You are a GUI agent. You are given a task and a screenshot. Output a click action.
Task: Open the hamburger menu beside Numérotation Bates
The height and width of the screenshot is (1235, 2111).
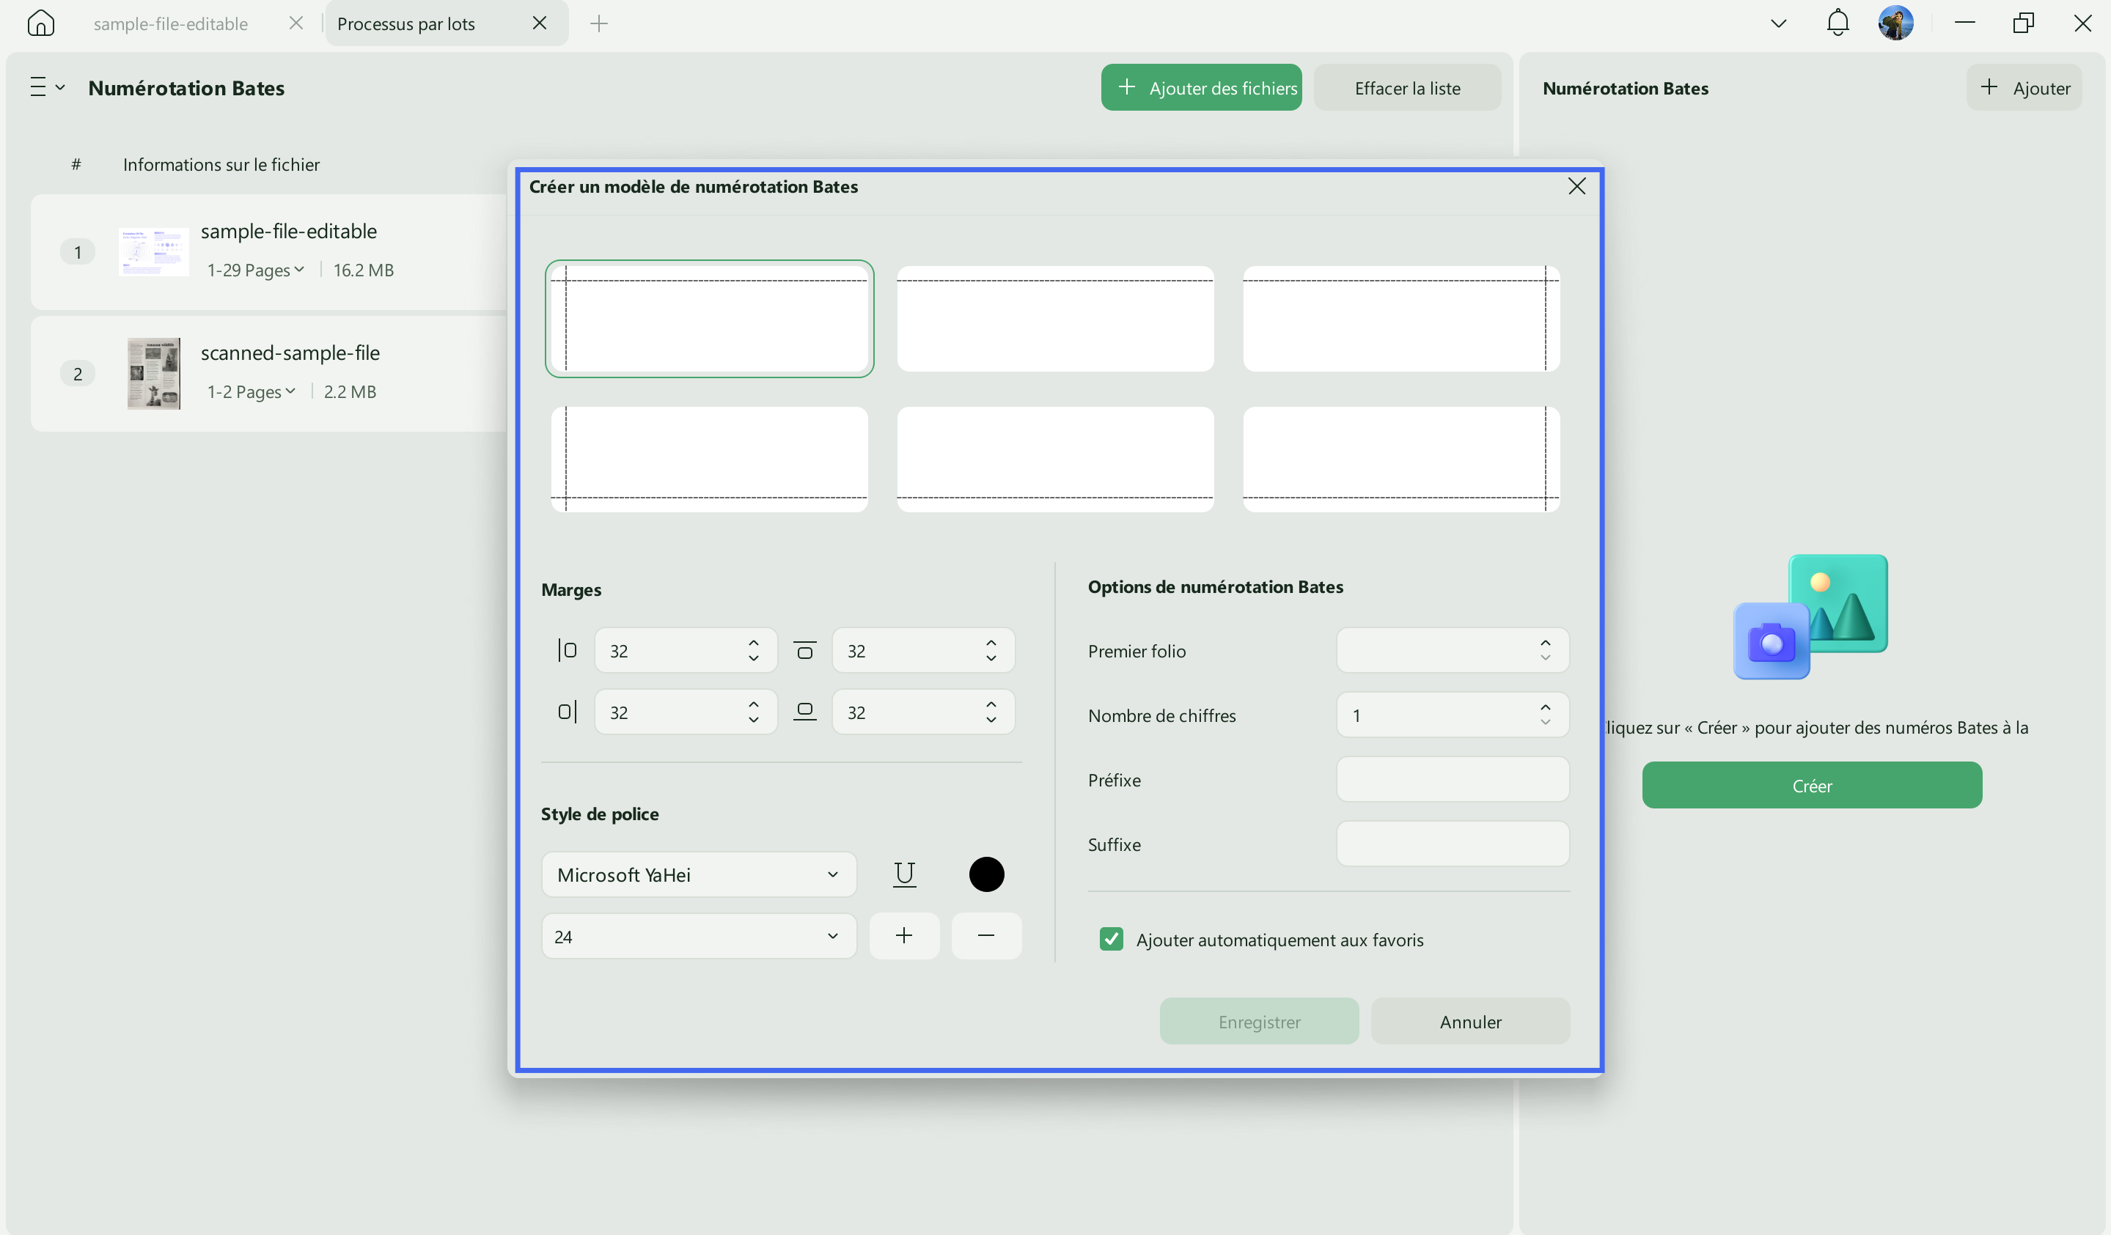(47, 87)
